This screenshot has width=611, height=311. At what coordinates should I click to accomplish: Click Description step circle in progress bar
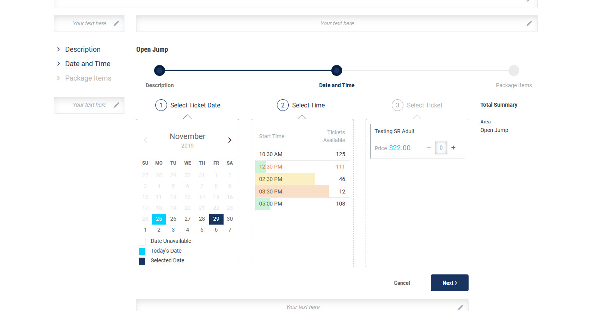click(x=160, y=70)
